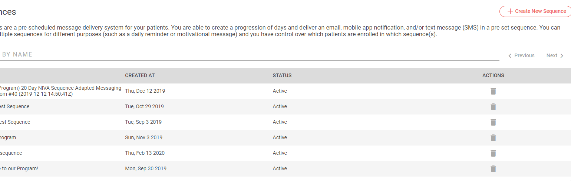Image resolution: width=571 pixels, height=181 pixels.
Task: Sort by the Created At column header
Action: point(140,75)
